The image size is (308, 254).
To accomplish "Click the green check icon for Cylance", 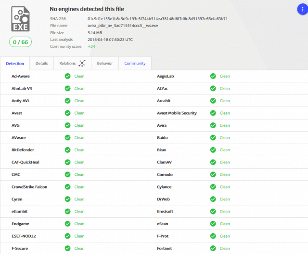I will pos(213,187).
